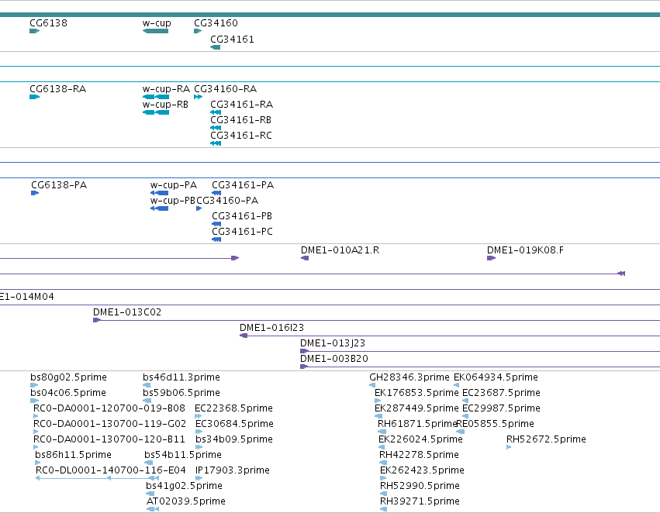This screenshot has height=513, width=660.
Task: Click transcript label w-cup-RA
Action: coord(166,89)
